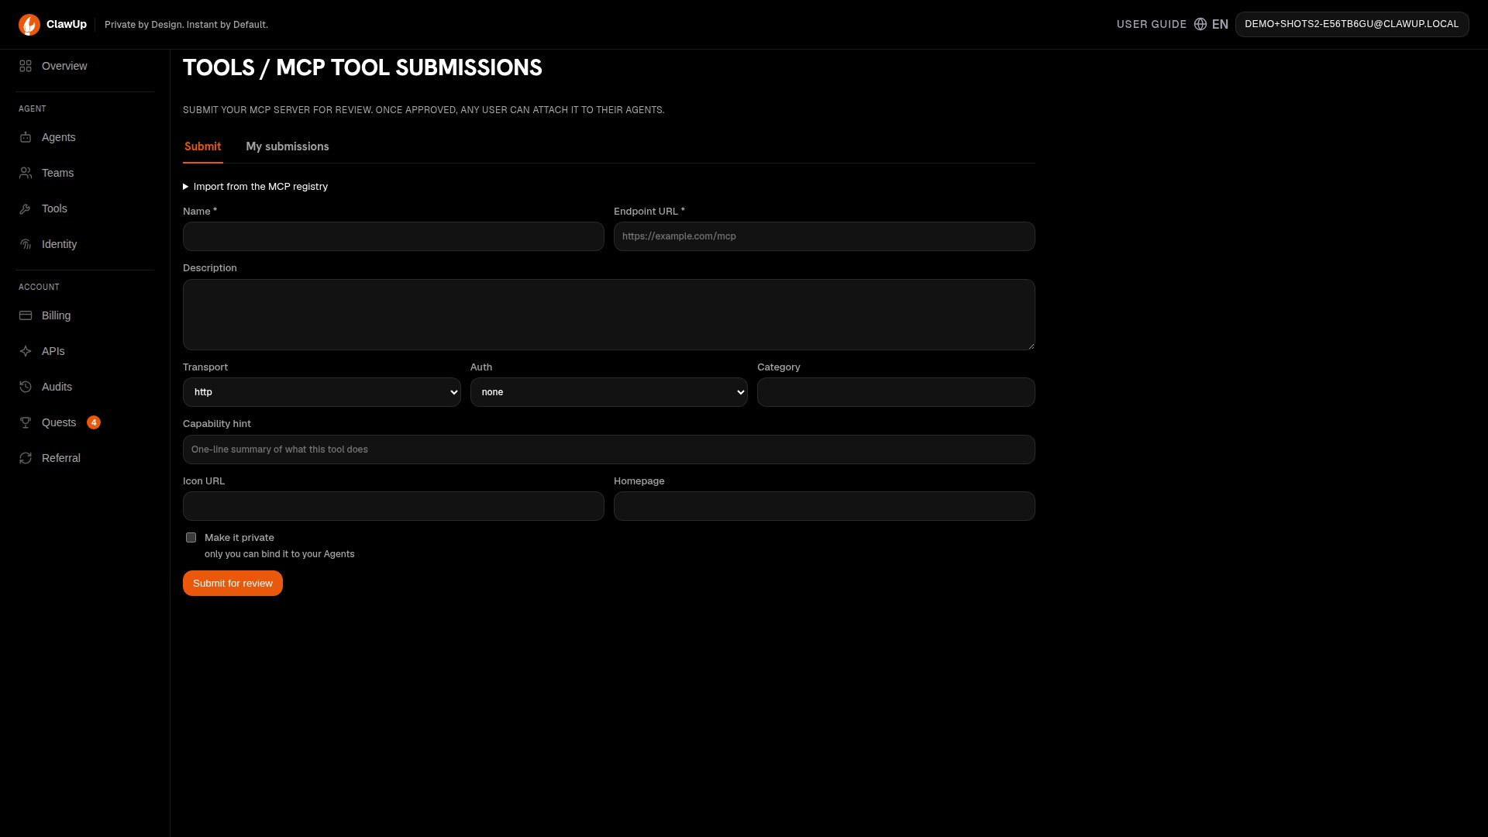
Task: Click the EN language selector
Action: (1220, 24)
